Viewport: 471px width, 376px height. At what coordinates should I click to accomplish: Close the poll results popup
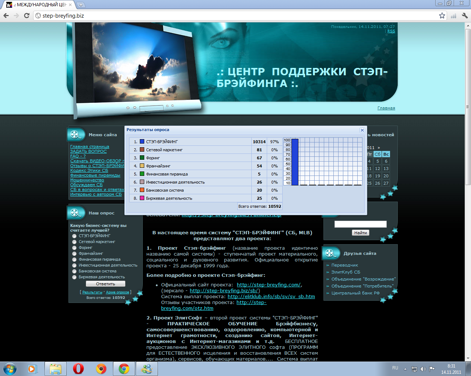(362, 130)
